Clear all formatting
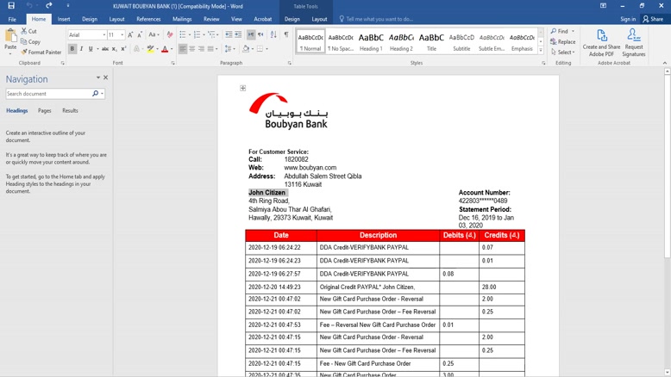 point(170,34)
